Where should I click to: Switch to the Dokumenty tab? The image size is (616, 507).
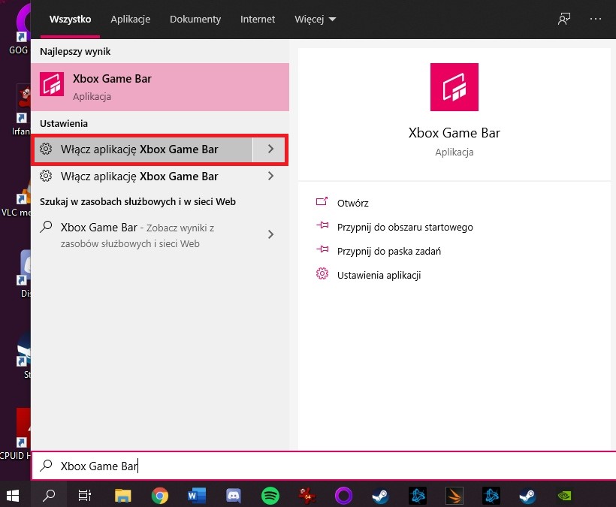pos(195,19)
